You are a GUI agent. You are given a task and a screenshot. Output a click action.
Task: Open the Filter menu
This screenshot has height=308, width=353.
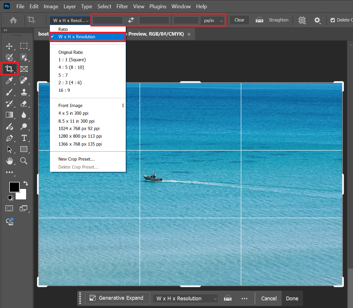point(122,6)
